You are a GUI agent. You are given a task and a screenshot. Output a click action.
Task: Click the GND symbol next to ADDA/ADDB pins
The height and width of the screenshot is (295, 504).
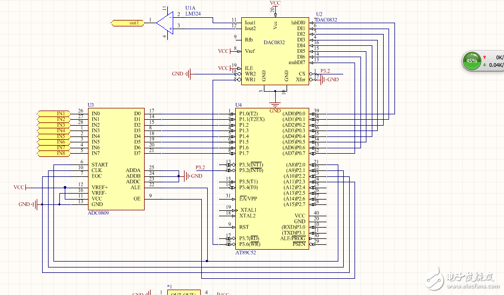tap(193, 176)
